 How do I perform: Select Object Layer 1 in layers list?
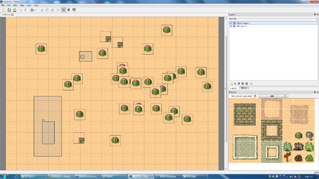[x=274, y=23]
